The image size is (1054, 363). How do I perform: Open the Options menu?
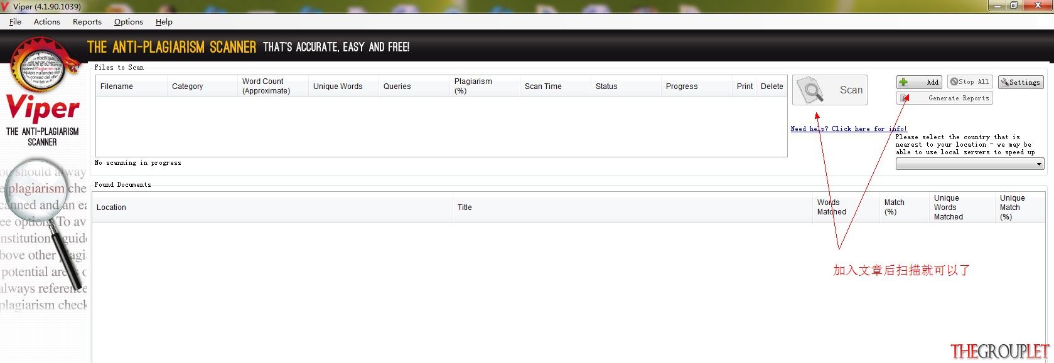(x=129, y=22)
